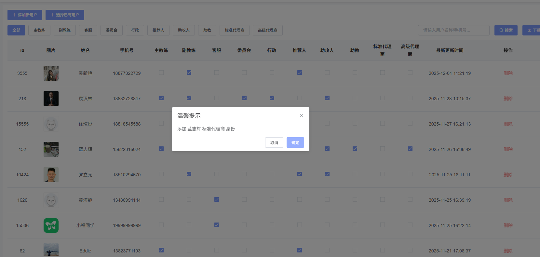Check 助教 for 徐瑄彤

tap(355, 123)
